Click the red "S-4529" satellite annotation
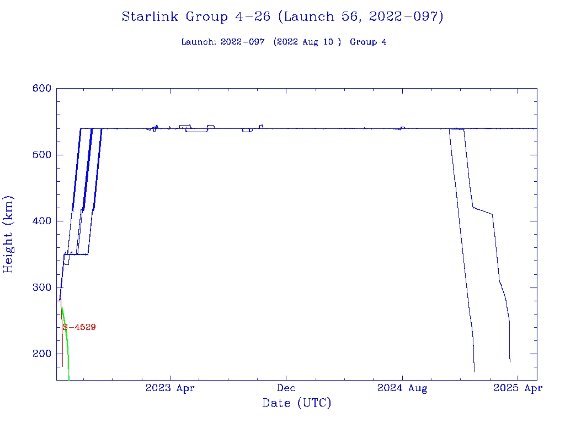The width and height of the screenshot is (565, 423). pyautogui.click(x=79, y=327)
